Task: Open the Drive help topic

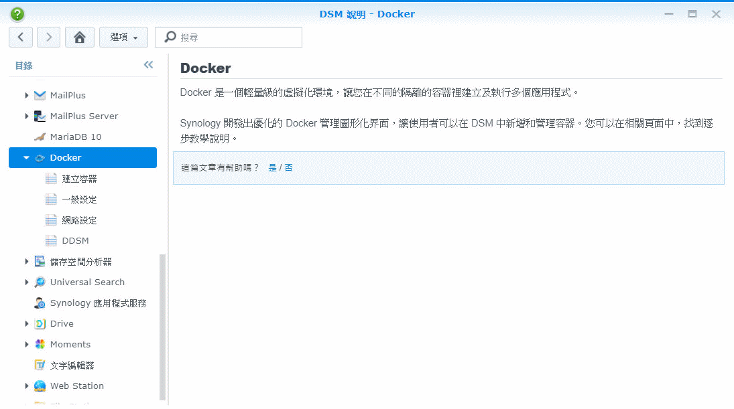Action: tap(62, 323)
